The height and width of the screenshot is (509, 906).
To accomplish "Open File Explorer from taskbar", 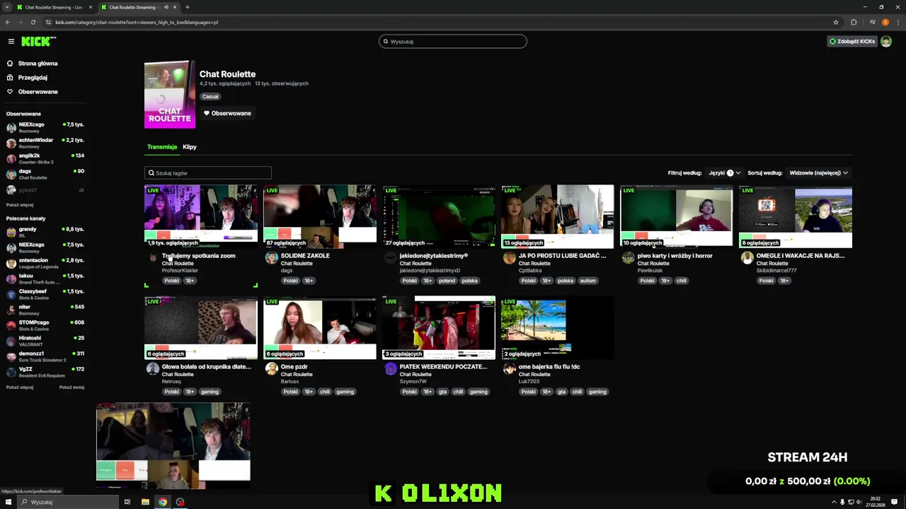I will pyautogui.click(x=145, y=502).
